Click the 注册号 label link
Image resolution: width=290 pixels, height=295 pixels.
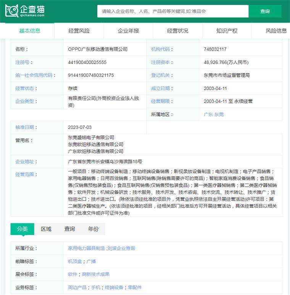(x=22, y=62)
